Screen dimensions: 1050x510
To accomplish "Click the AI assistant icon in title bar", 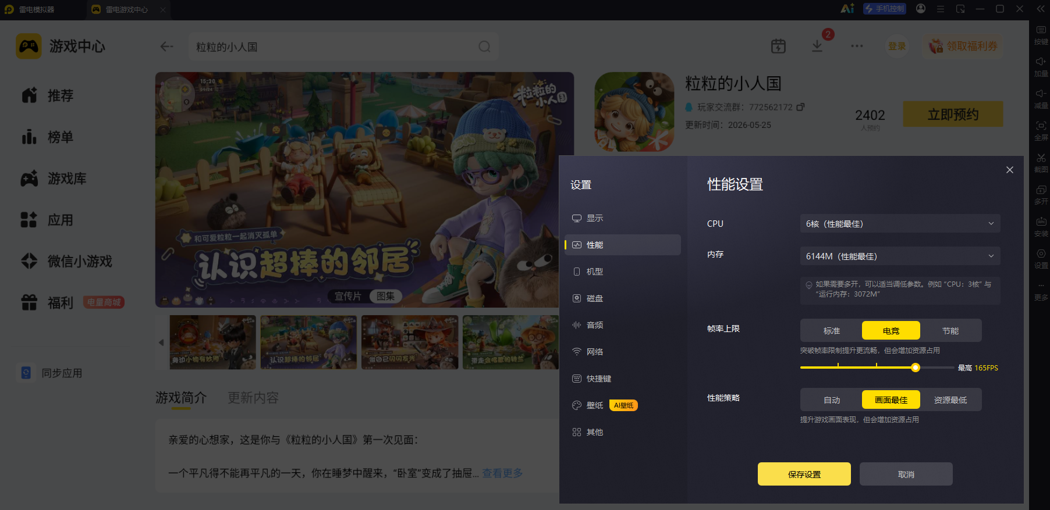I will [x=847, y=9].
